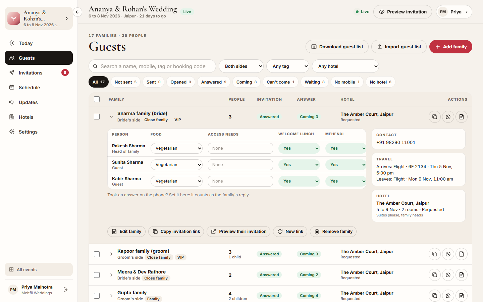Open the Any tag filter dropdown
483x302 pixels.
click(x=288, y=66)
